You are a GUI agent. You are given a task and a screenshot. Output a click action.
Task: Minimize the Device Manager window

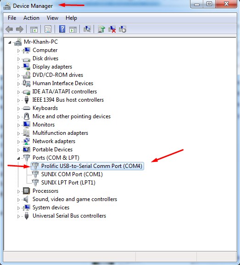(197, 4)
